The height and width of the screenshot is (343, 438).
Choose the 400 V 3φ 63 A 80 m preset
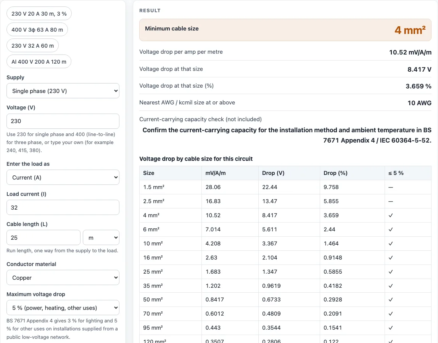(x=37, y=30)
